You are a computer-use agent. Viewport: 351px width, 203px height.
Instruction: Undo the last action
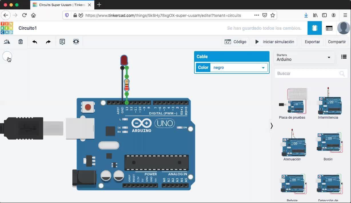(35, 42)
